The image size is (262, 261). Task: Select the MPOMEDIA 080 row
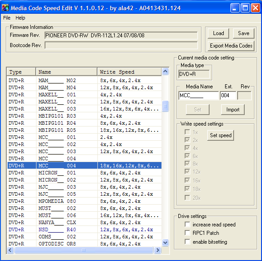[85, 201]
